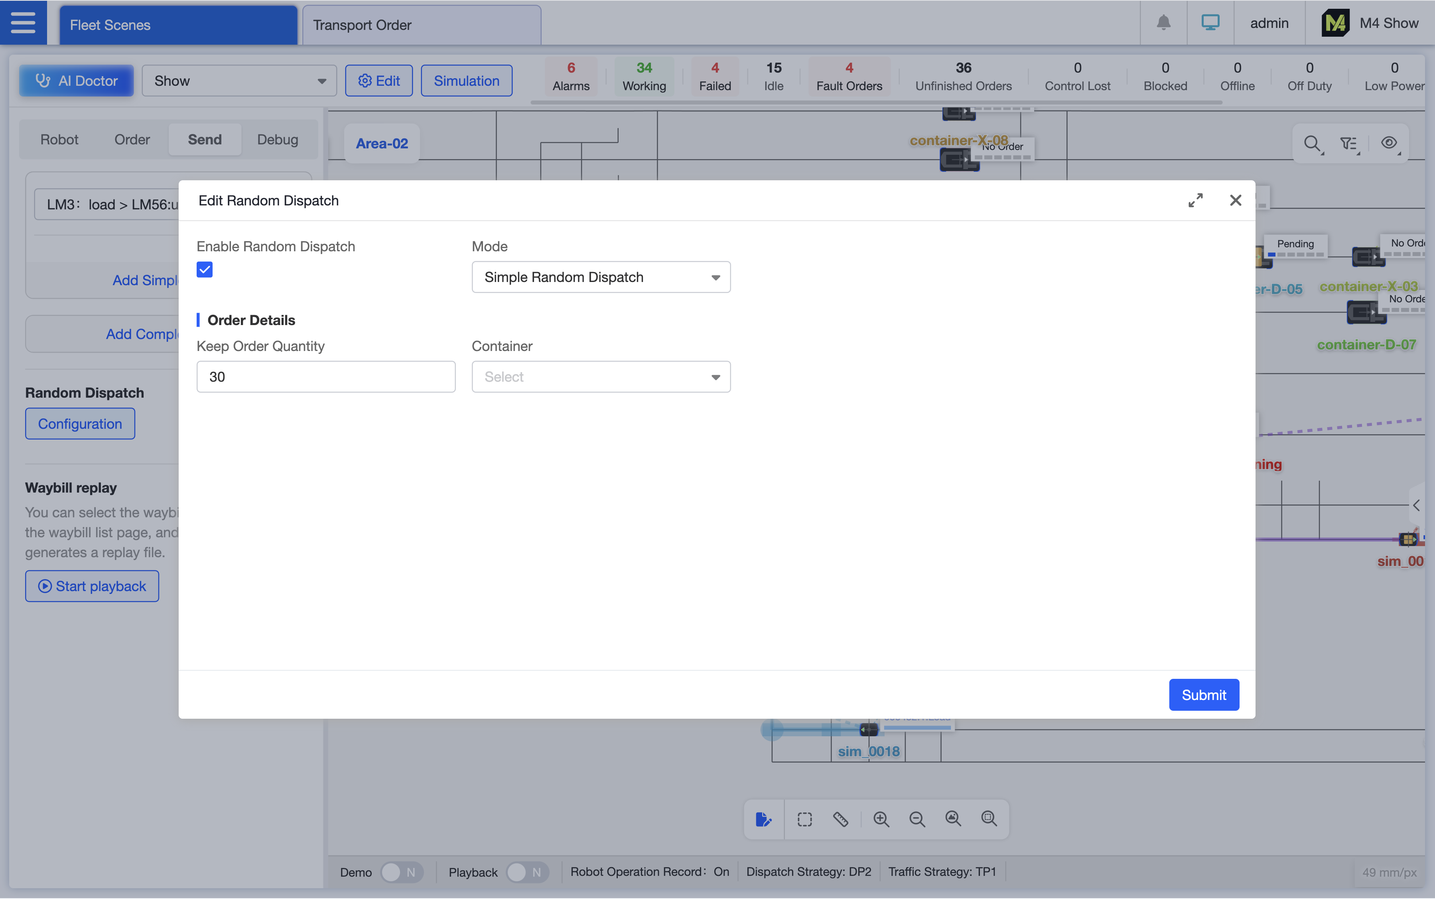1435x899 pixels.
Task: Switch to Transport Order tab
Action: coord(422,25)
